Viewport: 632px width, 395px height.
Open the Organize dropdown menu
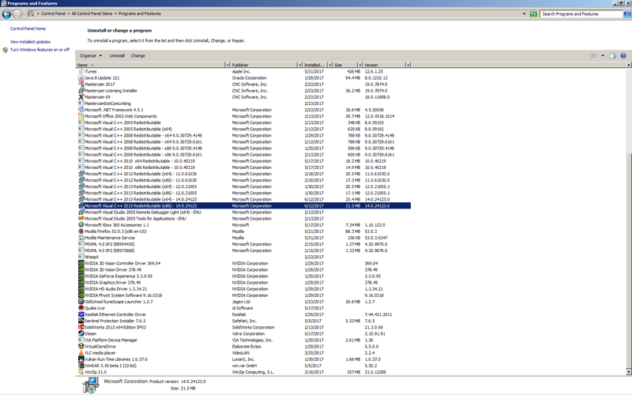click(x=91, y=55)
